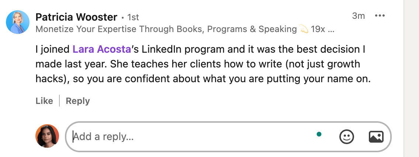
Task: Click your own avatar beside the reply box
Action: point(47,136)
